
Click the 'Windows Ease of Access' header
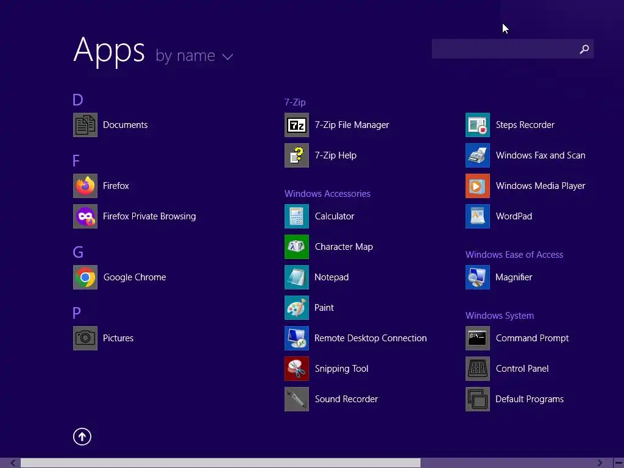(514, 255)
